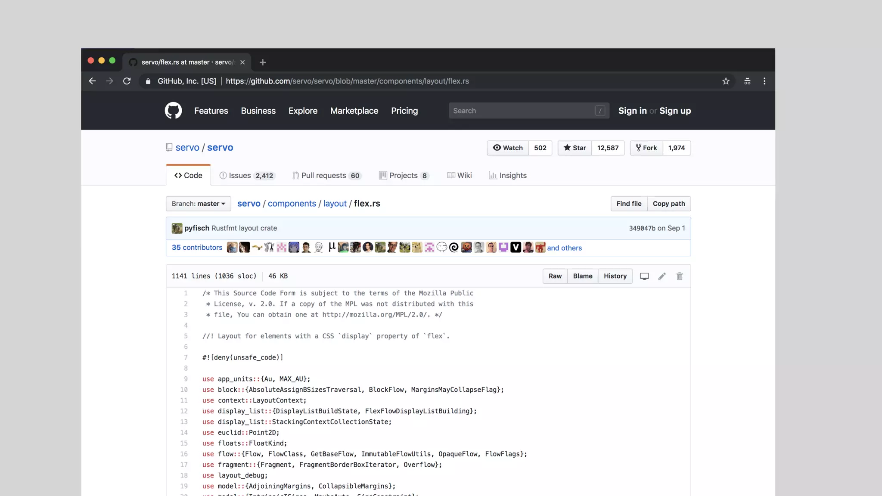The image size is (882, 496).
Task: Show the 35 contributors list
Action: pyautogui.click(x=197, y=248)
